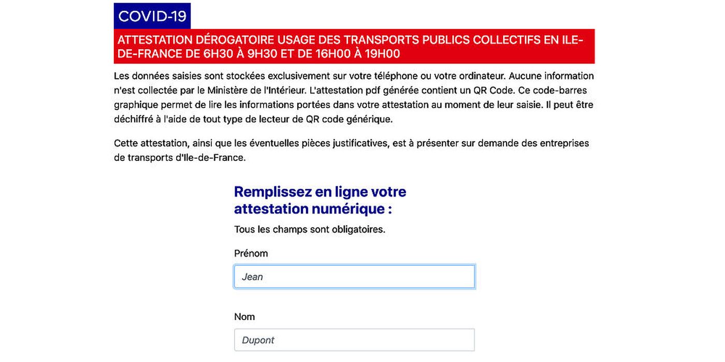The width and height of the screenshot is (725, 362).
Task: Focus the Prénom input field
Action: tap(354, 277)
